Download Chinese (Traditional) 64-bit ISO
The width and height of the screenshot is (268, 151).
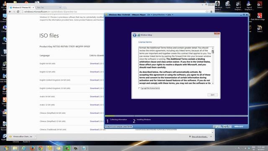(94, 130)
